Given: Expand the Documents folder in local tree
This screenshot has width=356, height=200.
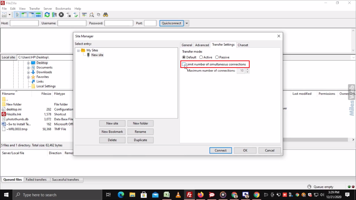Looking at the screenshot, I should [28, 67].
